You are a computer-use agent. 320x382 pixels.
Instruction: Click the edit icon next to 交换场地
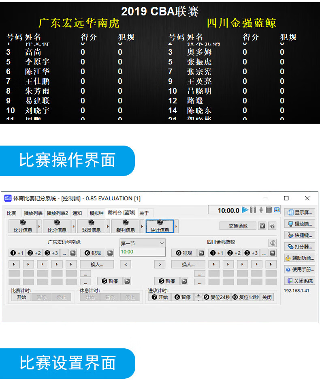pyautogui.click(x=262, y=226)
